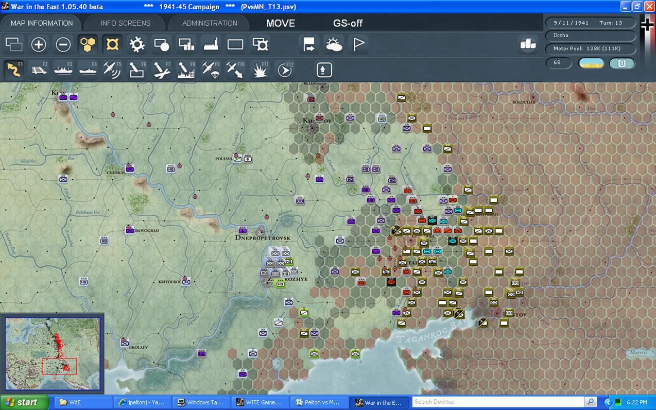Click the DNEPROPETROVSK city label

coord(263,238)
